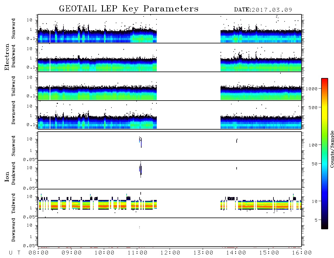334x258 pixels.
Task: Pick the "16:00" time tick label
Action: coord(302,253)
